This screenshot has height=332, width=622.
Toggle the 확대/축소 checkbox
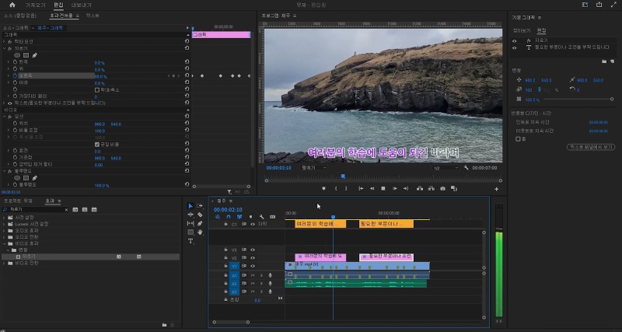click(96, 89)
